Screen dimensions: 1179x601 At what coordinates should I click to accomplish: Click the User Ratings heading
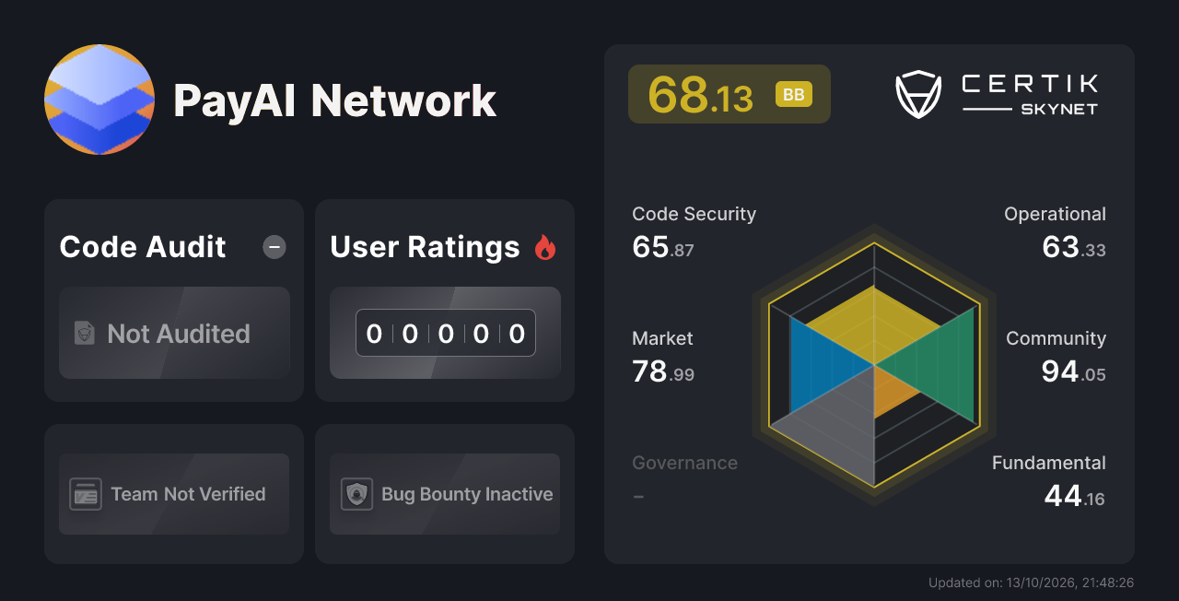click(425, 247)
